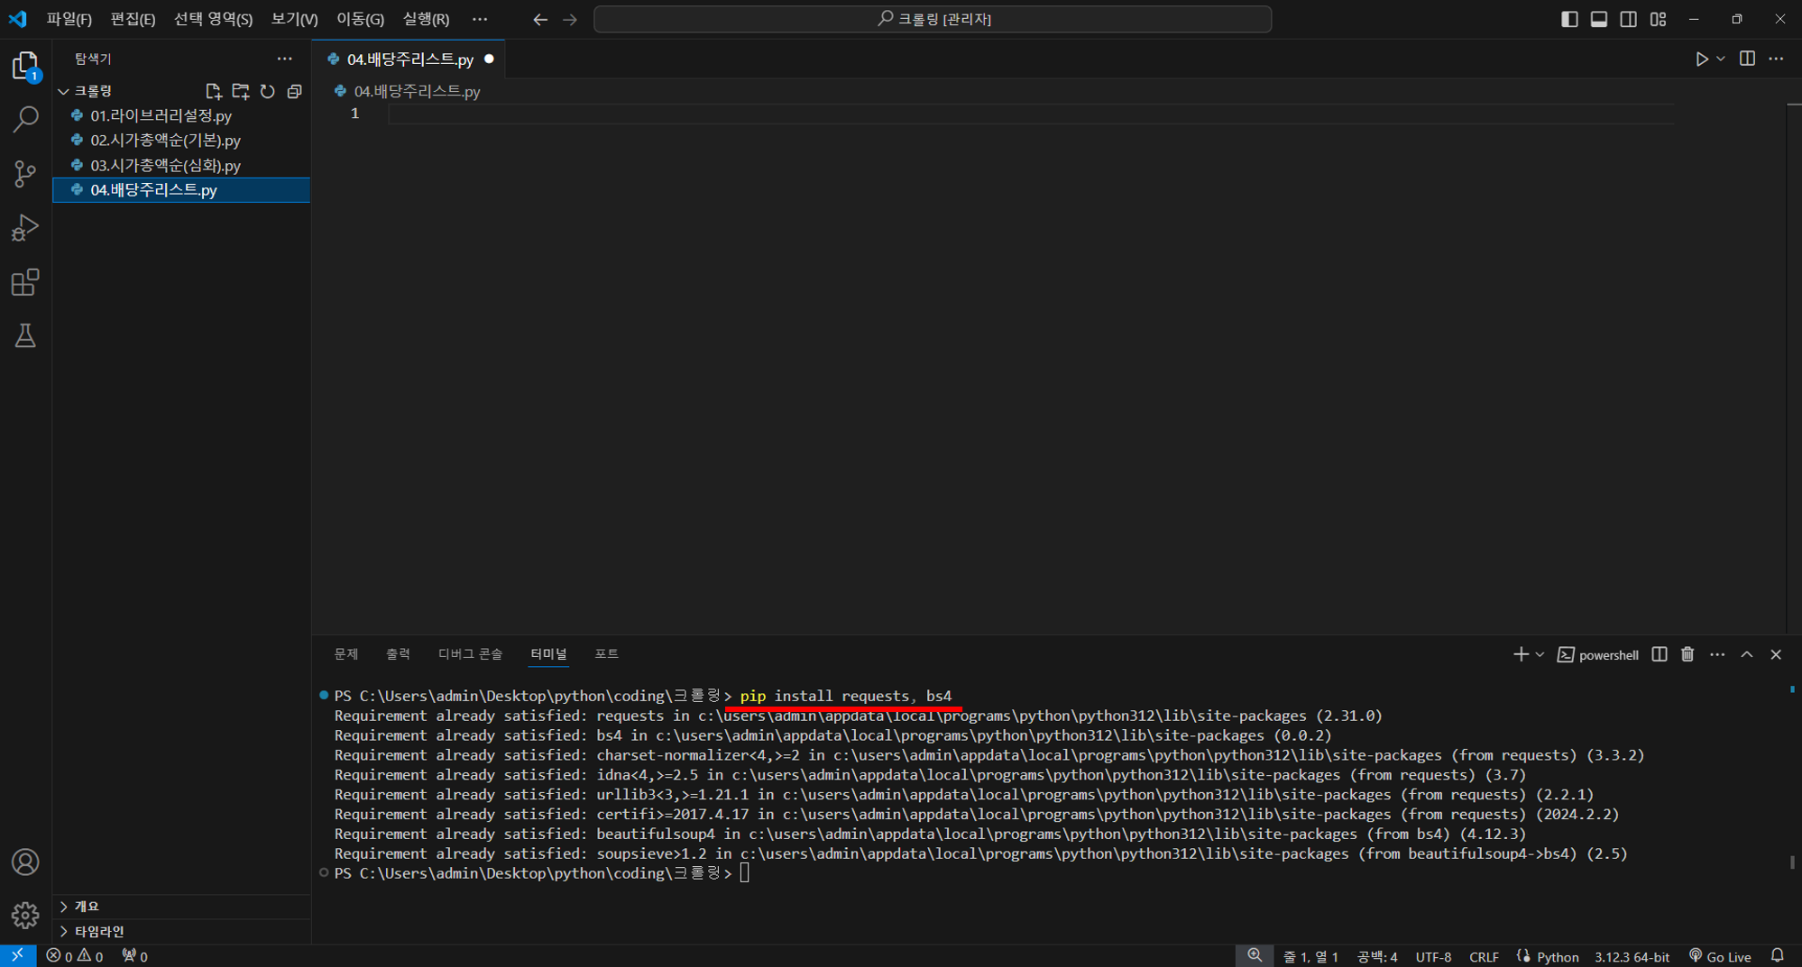The width and height of the screenshot is (1802, 967).
Task: Switch to the 포트 panel tab
Action: pos(606,654)
